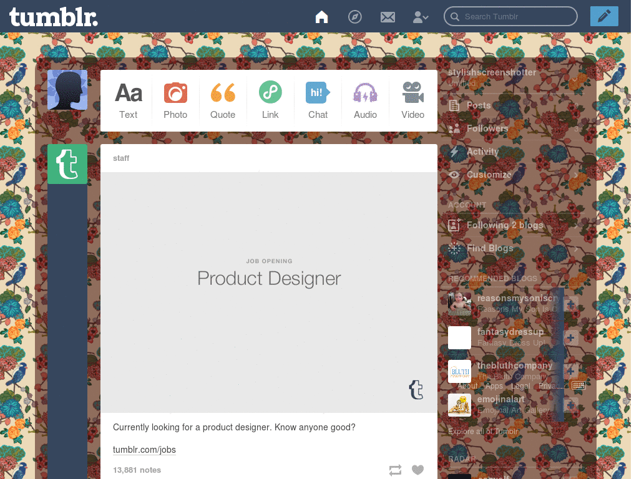Create a new Link post
This screenshot has height=479, width=639.
[270, 100]
